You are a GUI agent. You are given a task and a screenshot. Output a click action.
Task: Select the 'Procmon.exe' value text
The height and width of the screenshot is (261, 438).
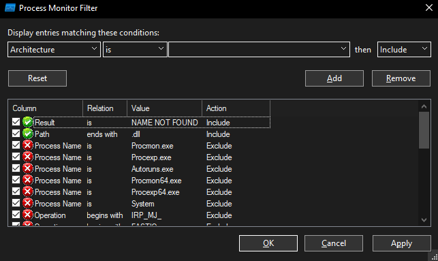152,146
